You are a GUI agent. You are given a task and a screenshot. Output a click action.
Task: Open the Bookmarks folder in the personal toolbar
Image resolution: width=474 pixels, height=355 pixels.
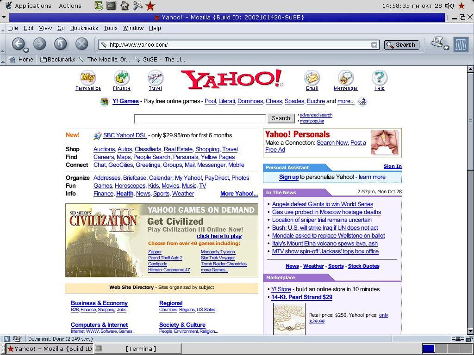pyautogui.click(x=57, y=60)
